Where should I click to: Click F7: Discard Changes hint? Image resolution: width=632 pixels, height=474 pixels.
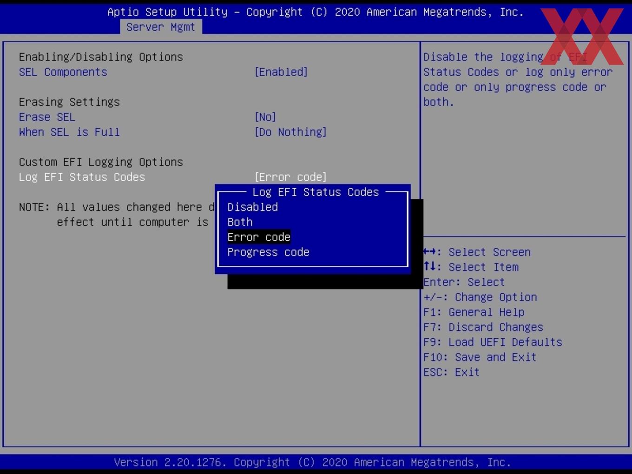point(483,327)
